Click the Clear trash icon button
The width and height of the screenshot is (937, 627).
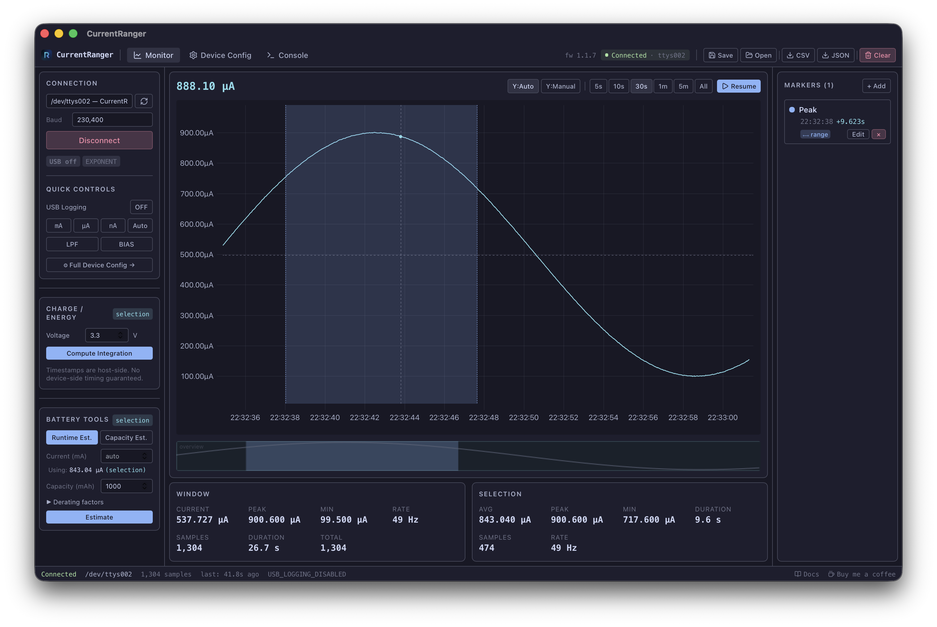tap(878, 55)
